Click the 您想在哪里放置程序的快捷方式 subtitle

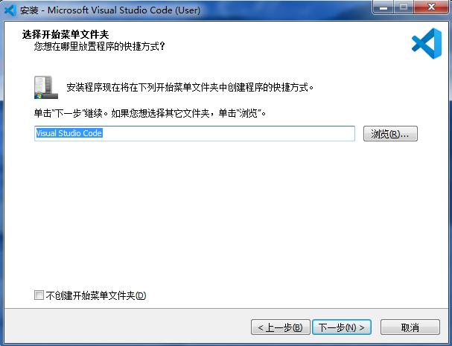(100, 46)
